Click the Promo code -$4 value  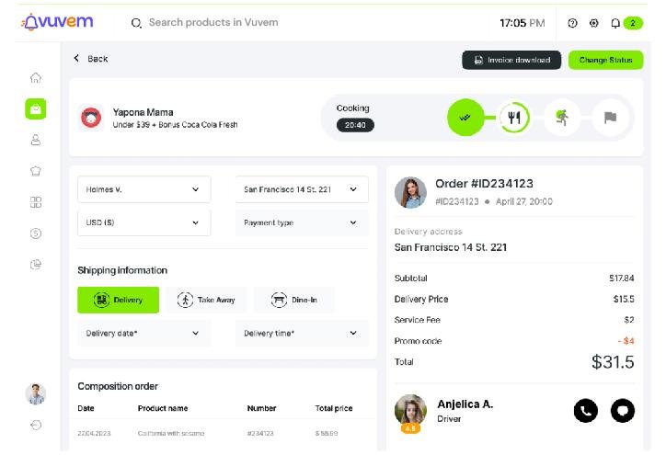(x=626, y=341)
